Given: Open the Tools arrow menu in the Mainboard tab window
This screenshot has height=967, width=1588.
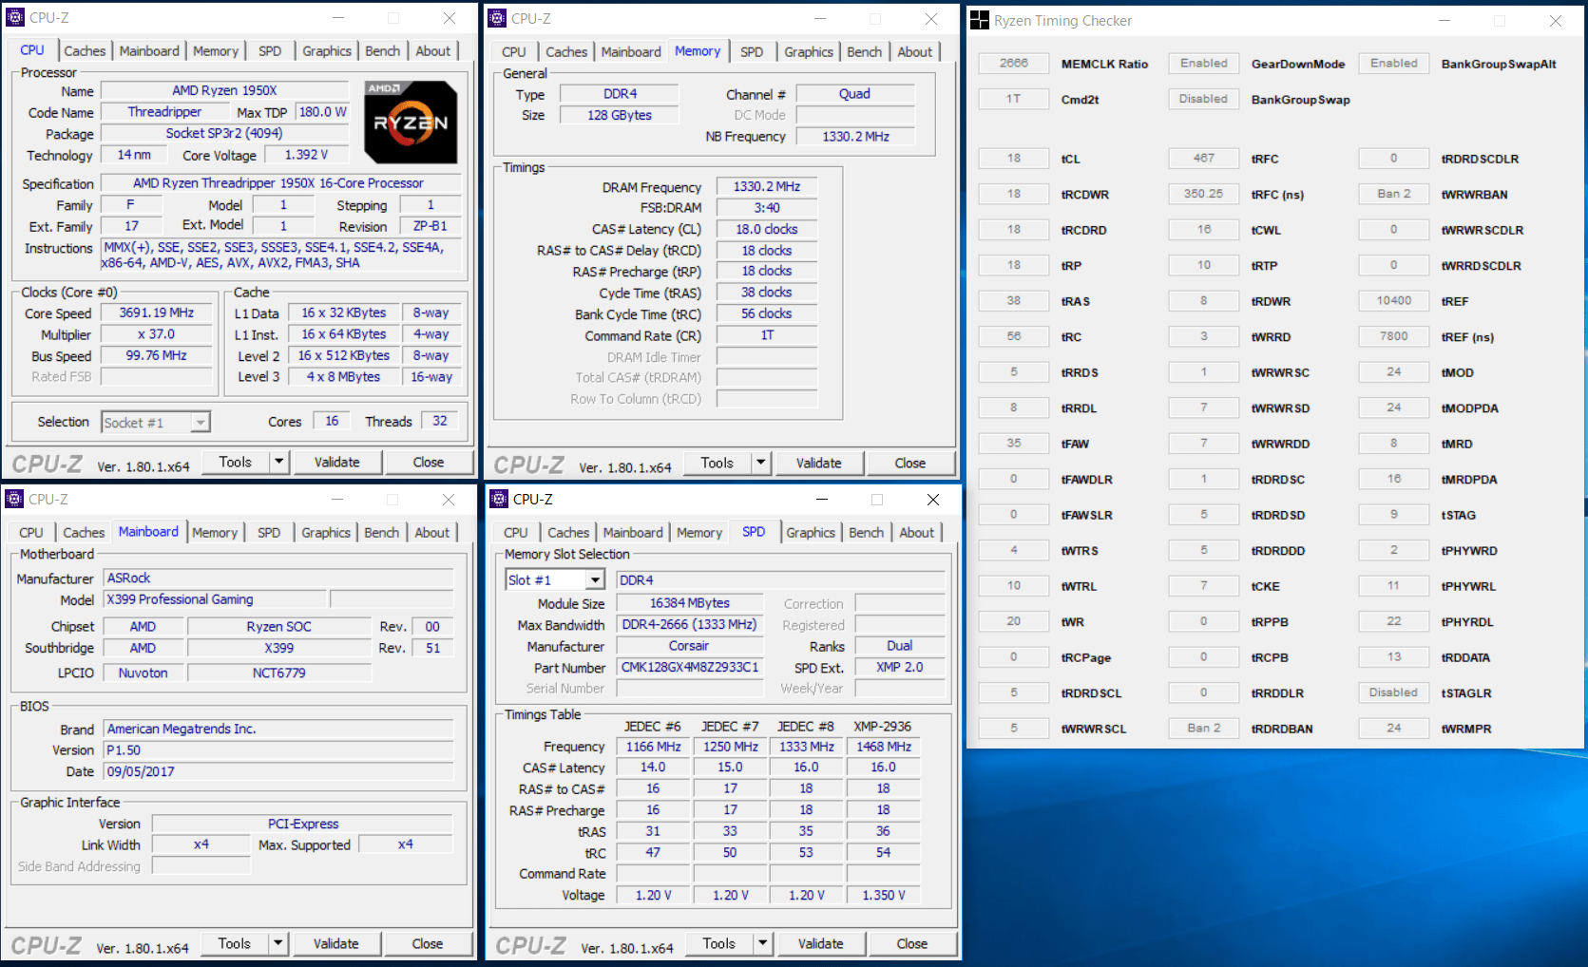Looking at the screenshot, I should point(278,944).
